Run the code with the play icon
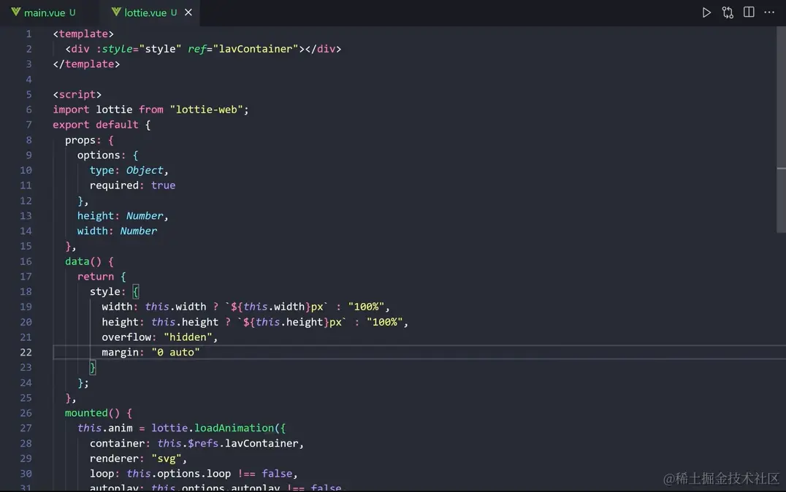 (x=706, y=12)
